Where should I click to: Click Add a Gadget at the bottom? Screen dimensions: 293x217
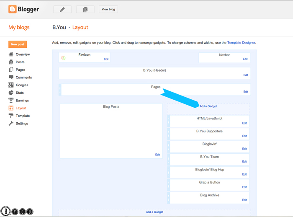pos(154,212)
